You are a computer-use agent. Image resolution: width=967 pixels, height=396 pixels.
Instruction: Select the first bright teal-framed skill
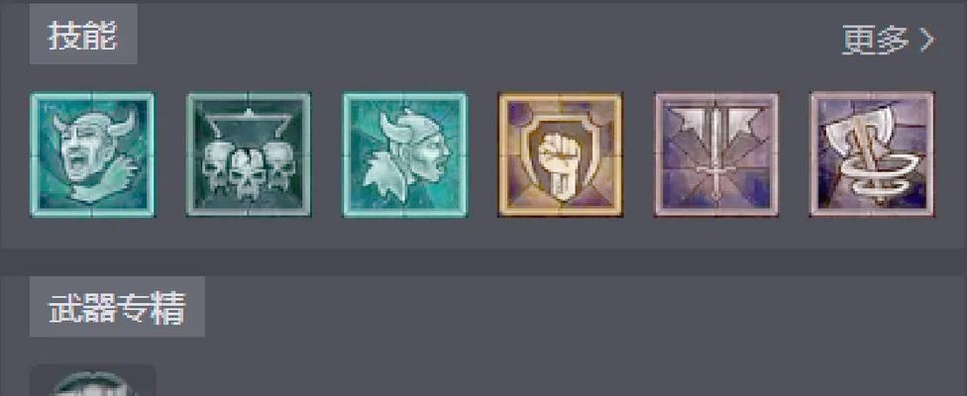(92, 154)
